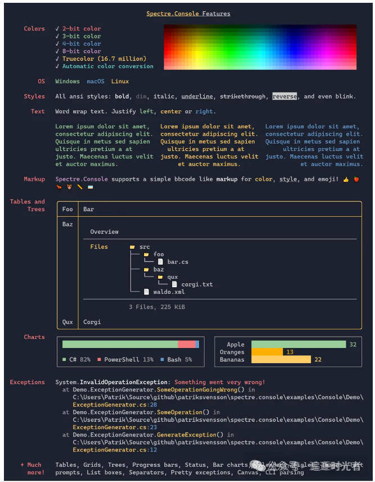Click the red apple emoji
The height and width of the screenshot is (482, 375).
coord(356,179)
